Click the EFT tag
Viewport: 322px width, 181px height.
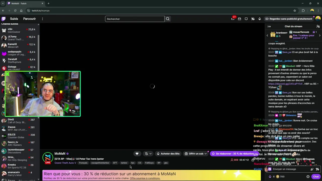(x=115, y=163)
